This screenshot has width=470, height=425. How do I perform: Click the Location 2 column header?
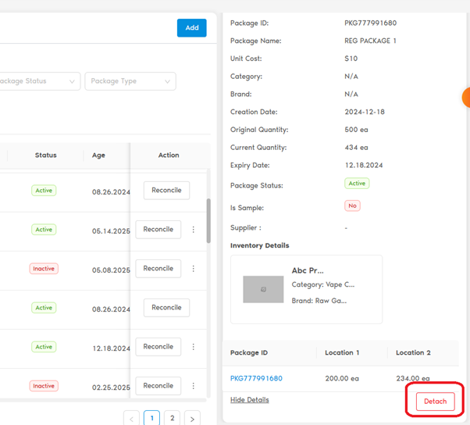(x=413, y=352)
